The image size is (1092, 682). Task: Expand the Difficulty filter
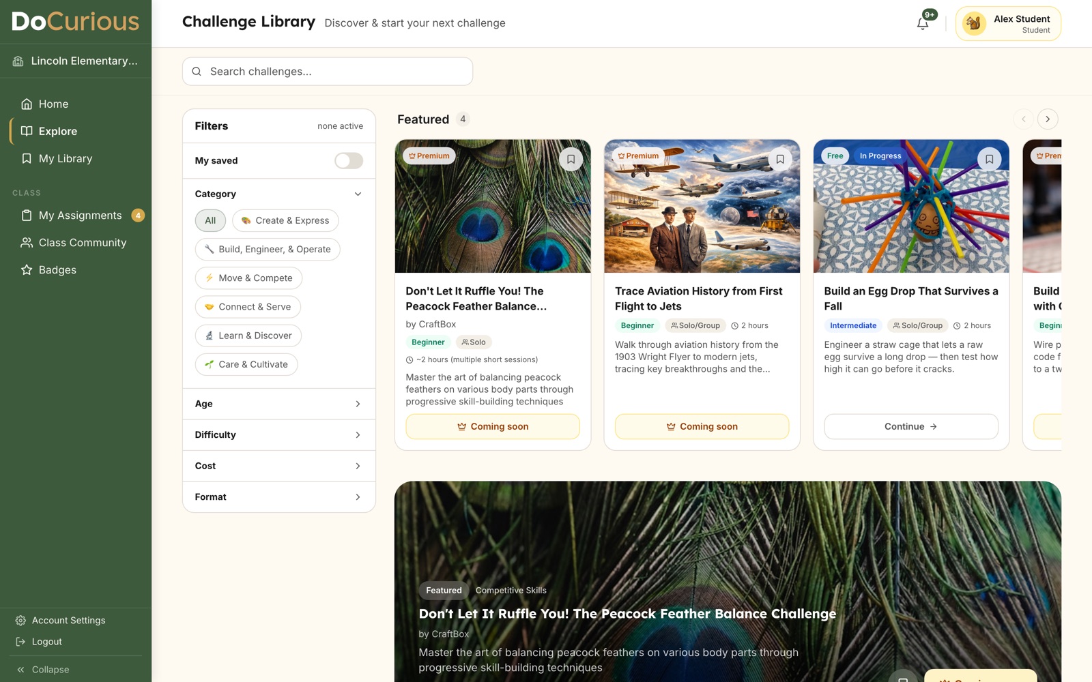coord(279,435)
